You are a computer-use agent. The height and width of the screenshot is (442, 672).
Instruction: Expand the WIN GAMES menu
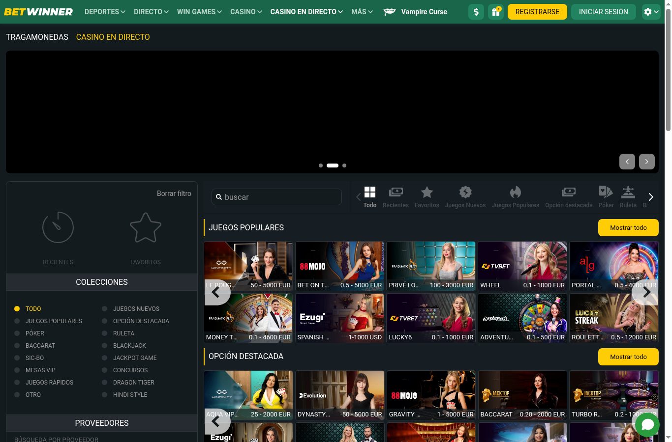pos(200,12)
